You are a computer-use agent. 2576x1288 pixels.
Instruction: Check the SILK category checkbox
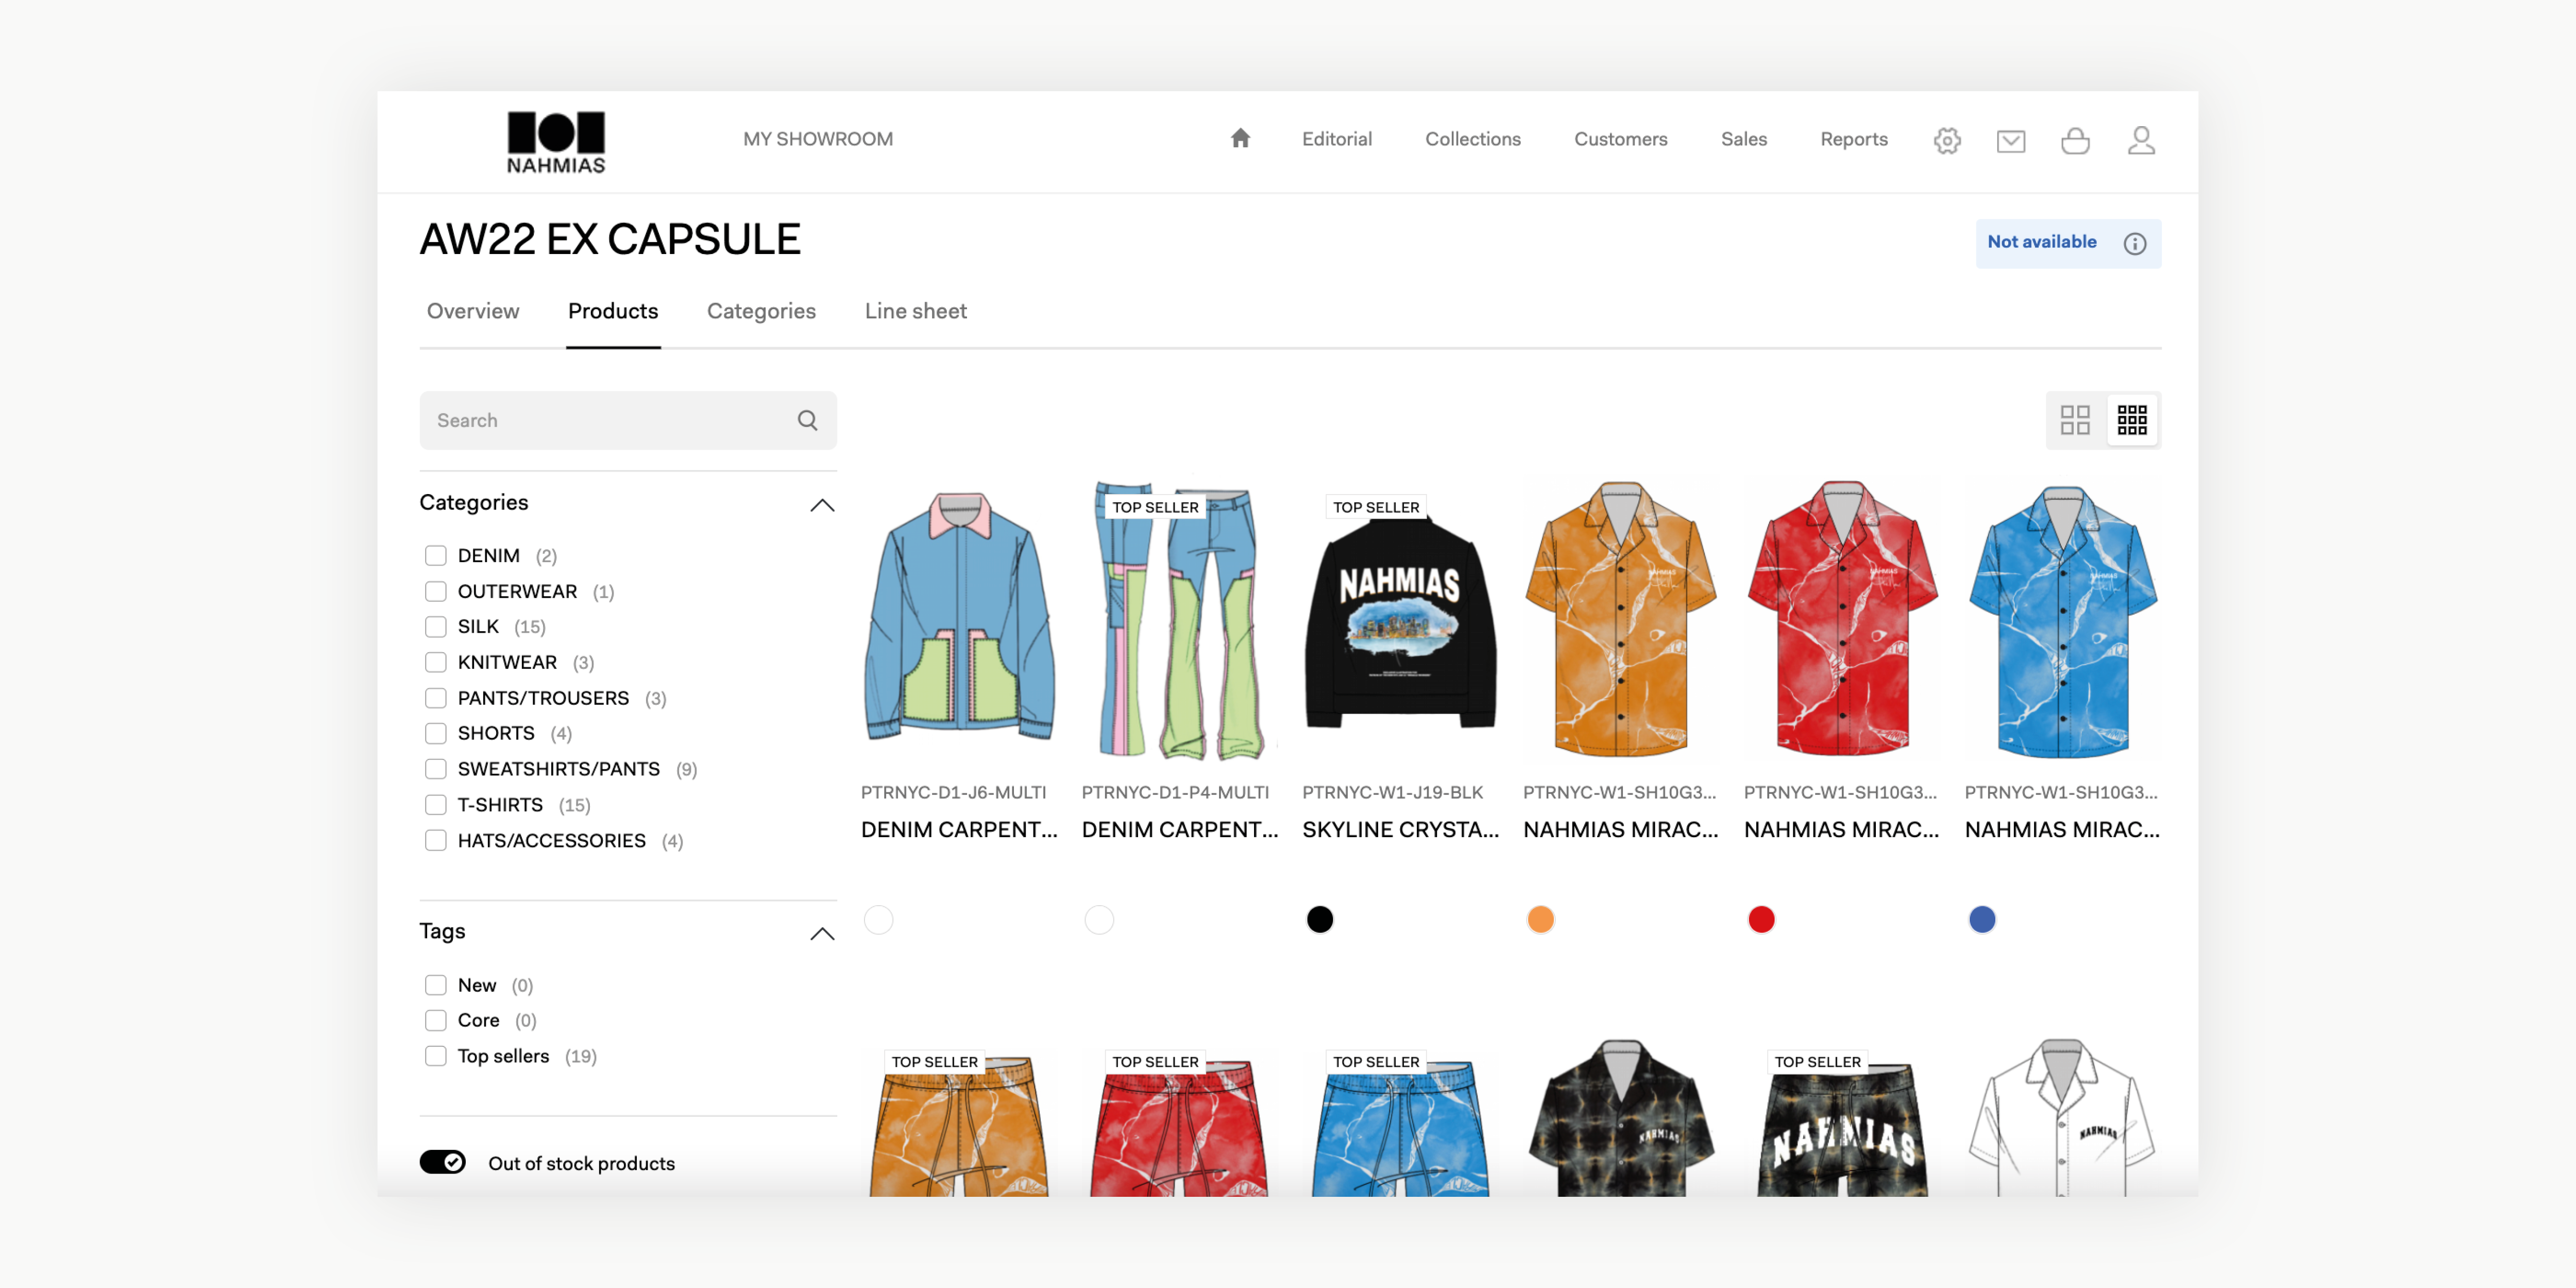pyautogui.click(x=435, y=626)
